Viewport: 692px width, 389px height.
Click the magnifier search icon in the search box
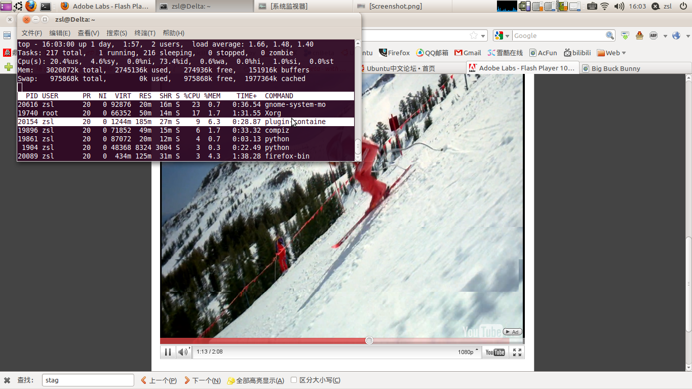(x=610, y=35)
